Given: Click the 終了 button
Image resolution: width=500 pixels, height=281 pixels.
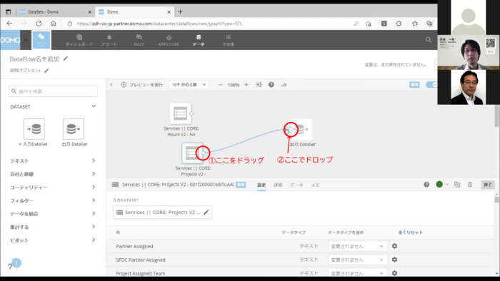Looking at the screenshot, I should (x=488, y=185).
